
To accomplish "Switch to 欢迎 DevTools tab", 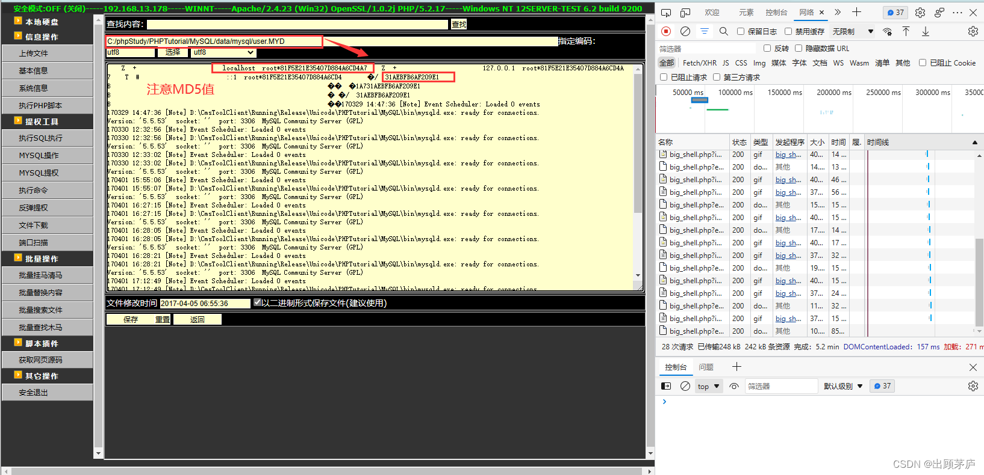I will 712,13.
